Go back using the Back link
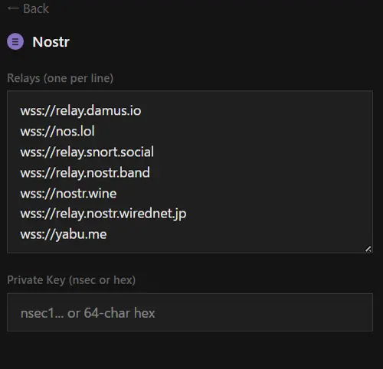 click(x=28, y=8)
